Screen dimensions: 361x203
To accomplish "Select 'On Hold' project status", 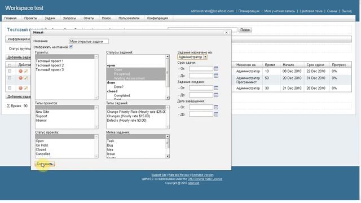I will [x=42, y=145].
